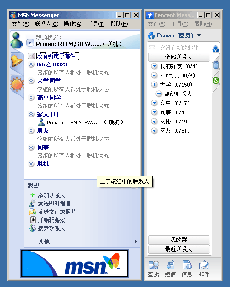Expand the 大学 (0/150) group

tap(154, 85)
